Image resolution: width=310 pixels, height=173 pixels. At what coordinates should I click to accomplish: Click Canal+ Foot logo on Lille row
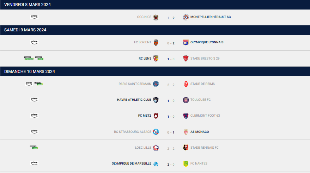[x=34, y=147]
